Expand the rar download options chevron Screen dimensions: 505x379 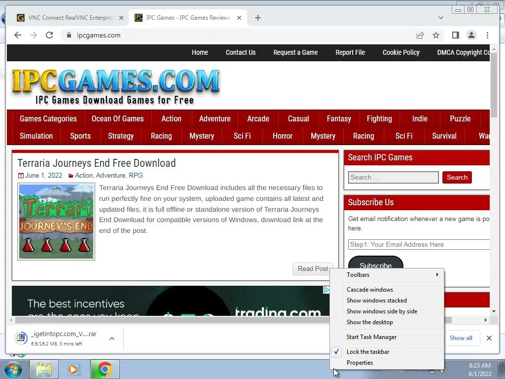point(112,339)
